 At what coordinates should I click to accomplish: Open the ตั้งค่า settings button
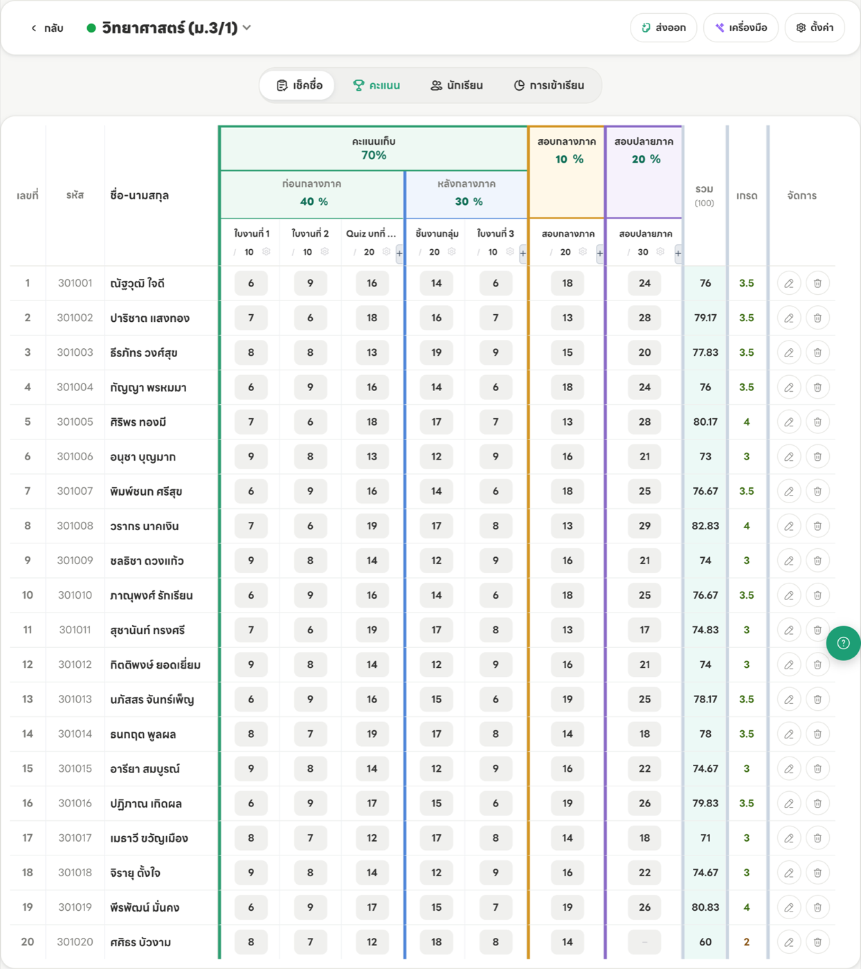point(815,28)
